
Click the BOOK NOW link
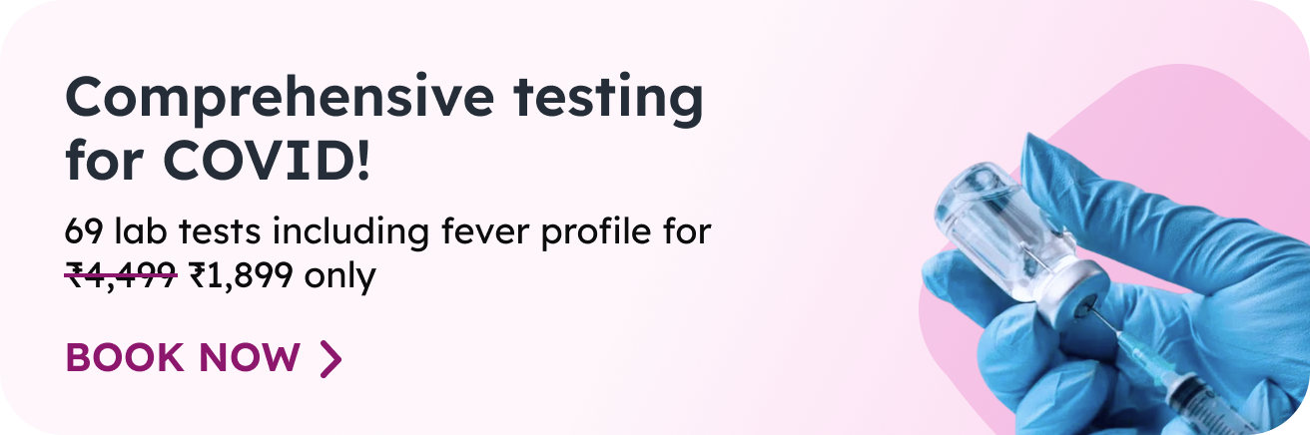(183, 358)
